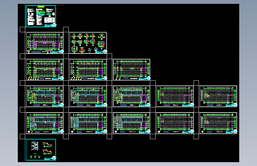The width and height of the screenshot is (257, 166).
Task: Select fifth sheet in upper five-sheet row
Action: pos(218,96)
